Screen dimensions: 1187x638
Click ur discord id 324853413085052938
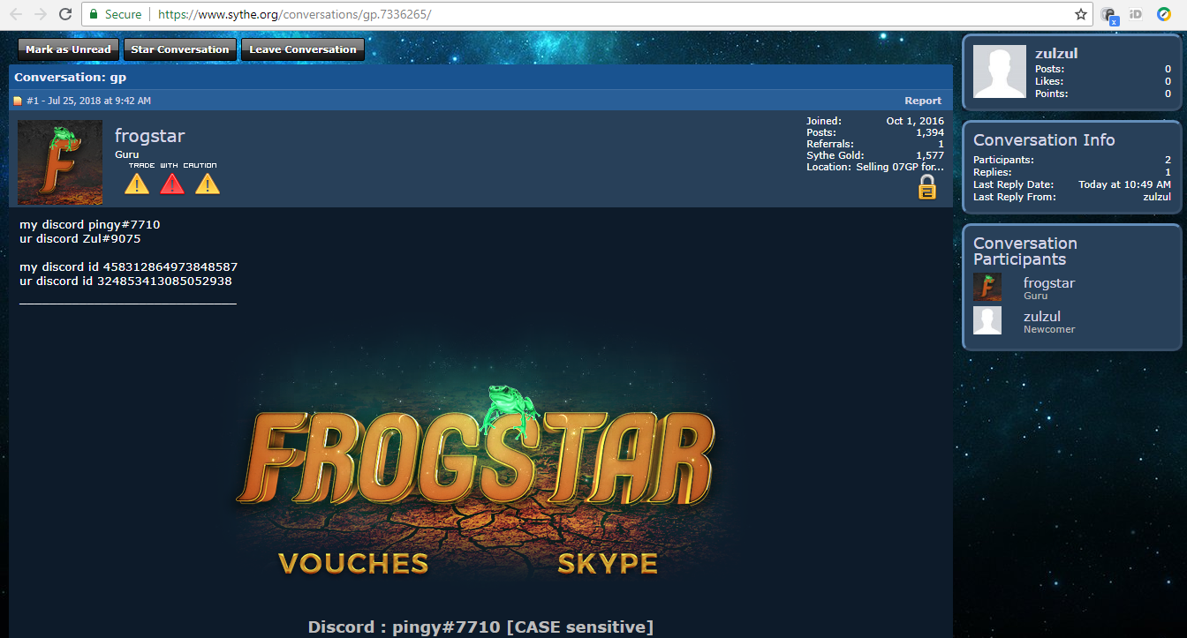coord(125,281)
